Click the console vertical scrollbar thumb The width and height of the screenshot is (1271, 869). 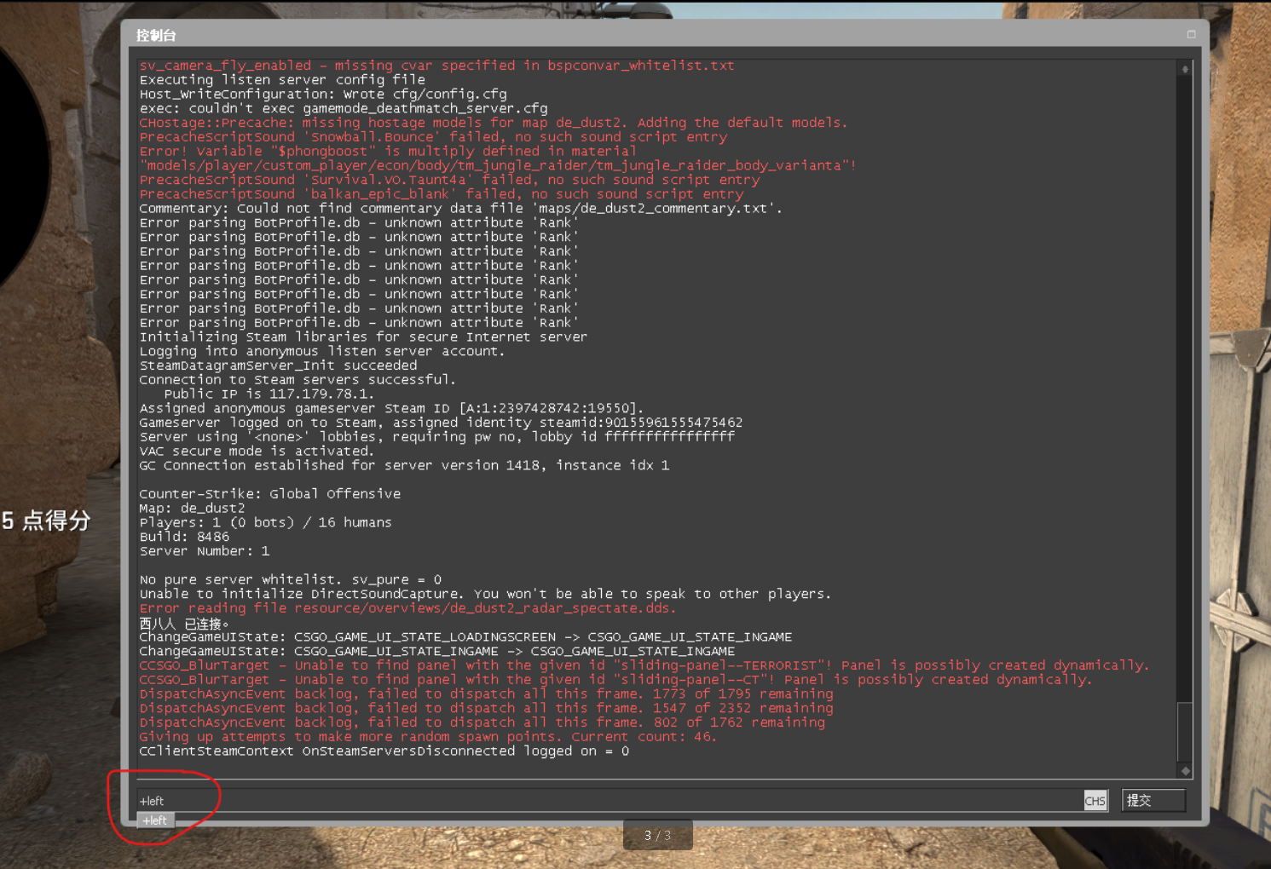point(1185,732)
